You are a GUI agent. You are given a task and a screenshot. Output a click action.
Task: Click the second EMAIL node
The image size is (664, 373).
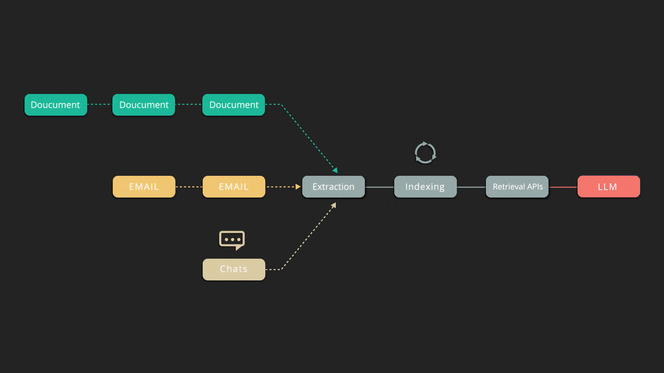234,186
